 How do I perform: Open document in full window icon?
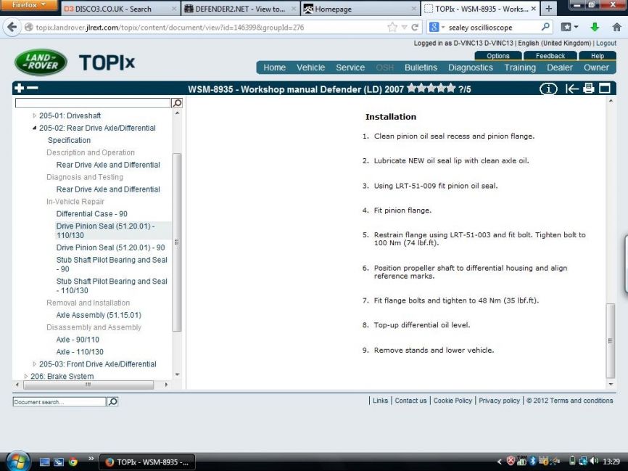pyautogui.click(x=605, y=89)
